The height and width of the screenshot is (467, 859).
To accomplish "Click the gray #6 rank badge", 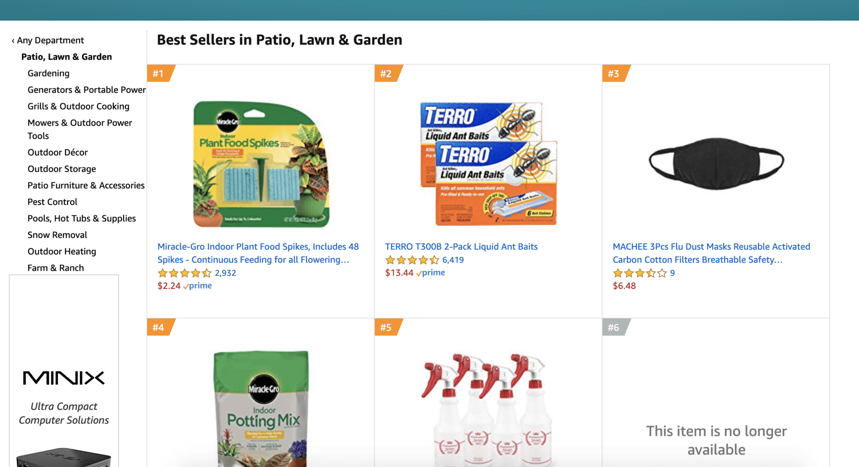I will click(614, 327).
